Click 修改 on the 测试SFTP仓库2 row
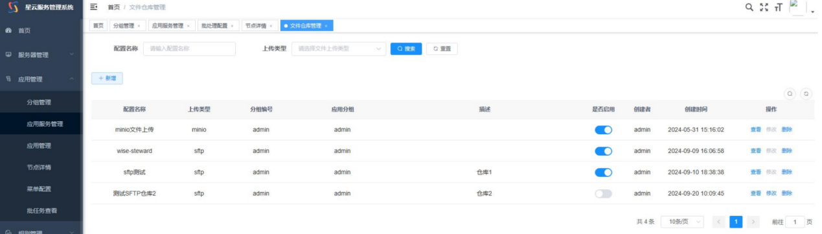822x234 pixels. (771, 193)
